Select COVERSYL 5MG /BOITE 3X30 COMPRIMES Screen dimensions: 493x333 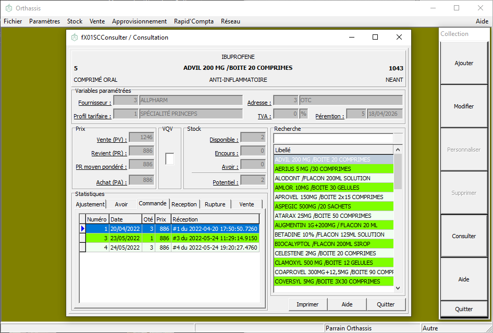[334, 281]
